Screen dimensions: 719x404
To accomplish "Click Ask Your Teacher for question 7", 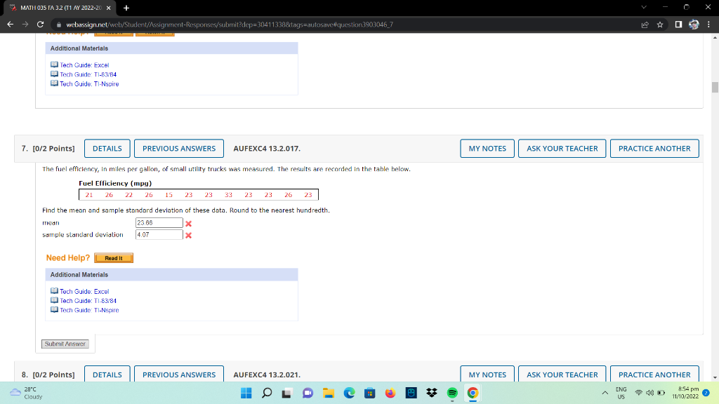I will [562, 149].
